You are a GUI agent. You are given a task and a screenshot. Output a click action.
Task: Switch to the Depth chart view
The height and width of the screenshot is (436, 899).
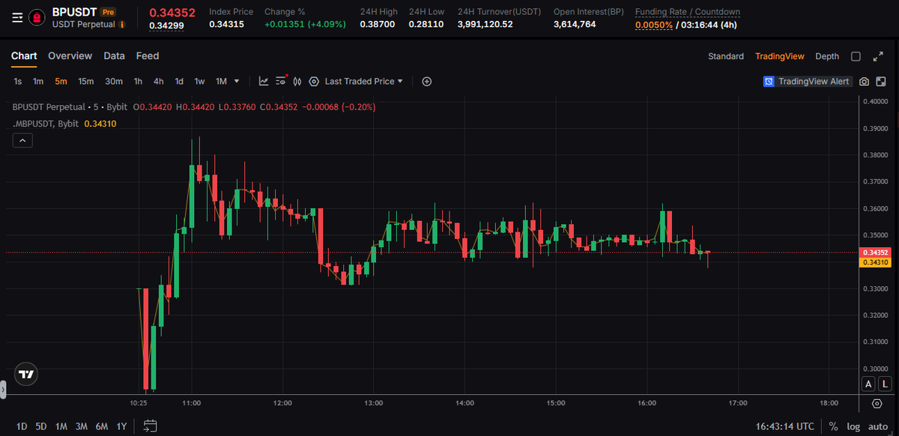[827, 56]
